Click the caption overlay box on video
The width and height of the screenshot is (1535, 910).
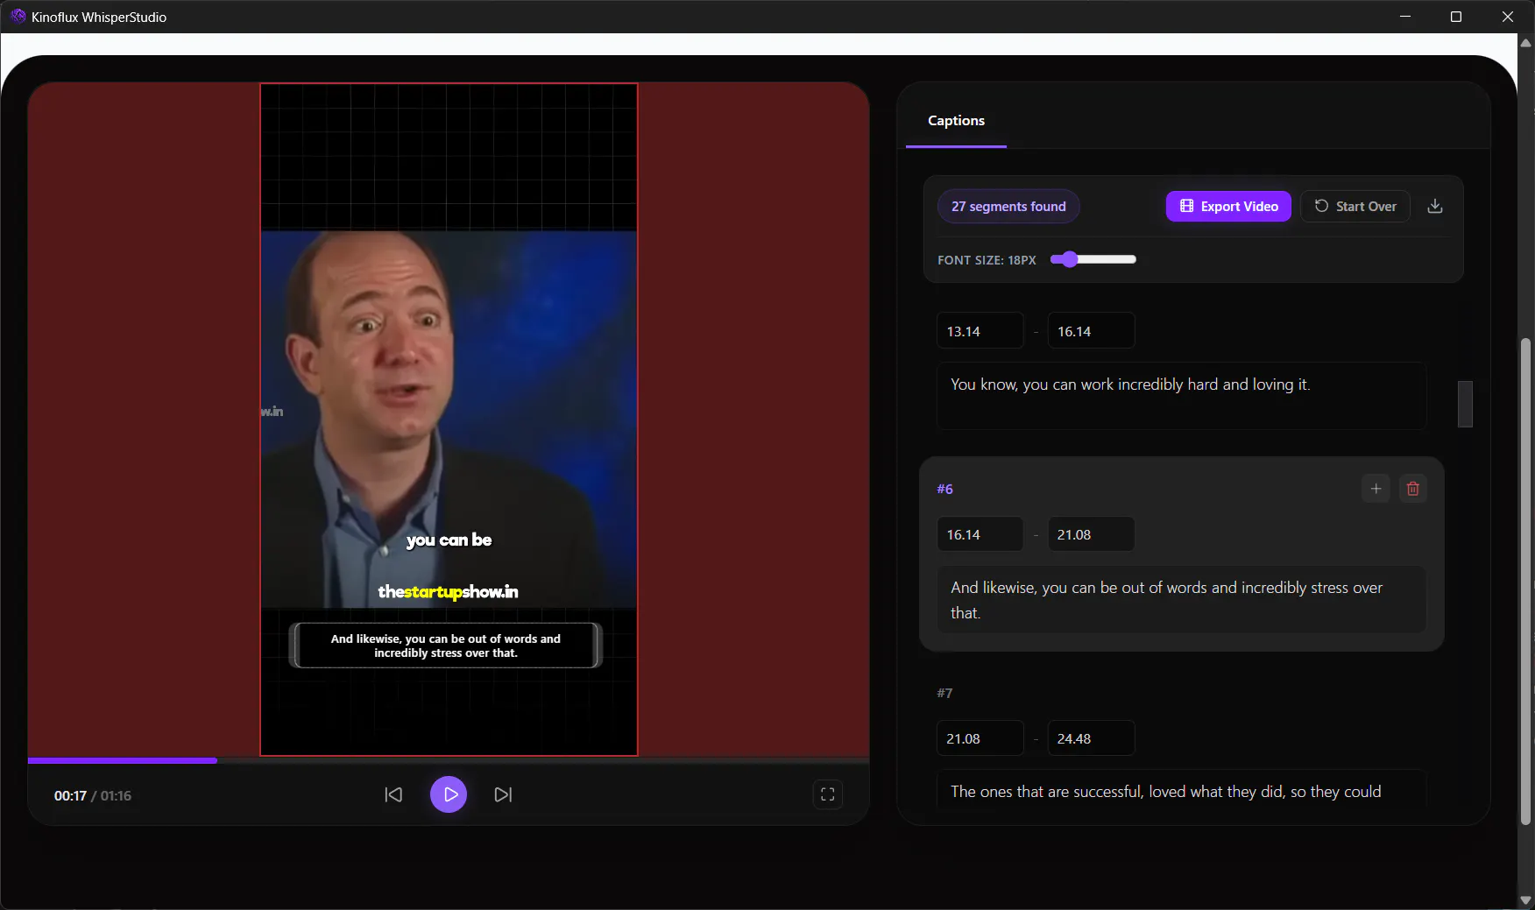[x=445, y=645]
